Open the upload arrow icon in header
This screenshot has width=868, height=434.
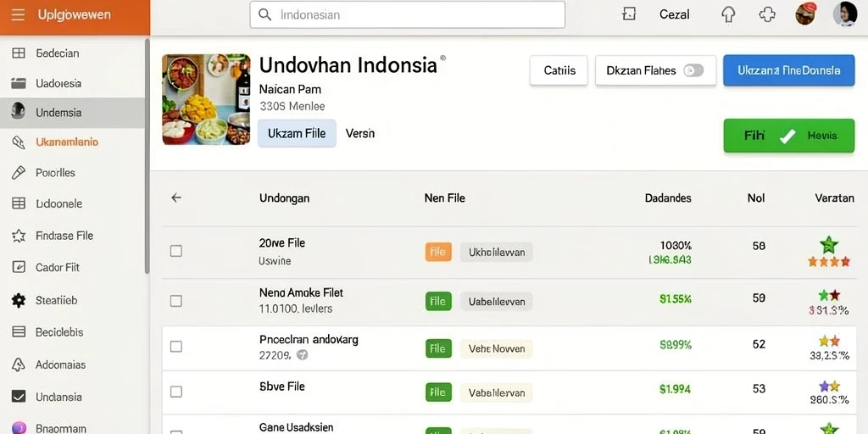(728, 14)
